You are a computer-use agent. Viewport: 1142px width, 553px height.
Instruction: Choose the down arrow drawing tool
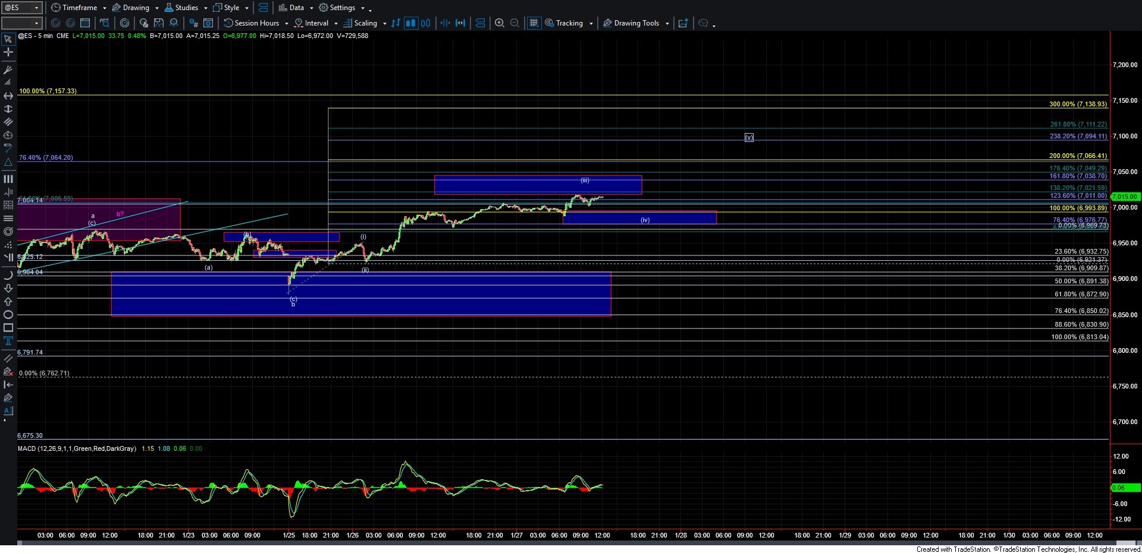[8, 289]
